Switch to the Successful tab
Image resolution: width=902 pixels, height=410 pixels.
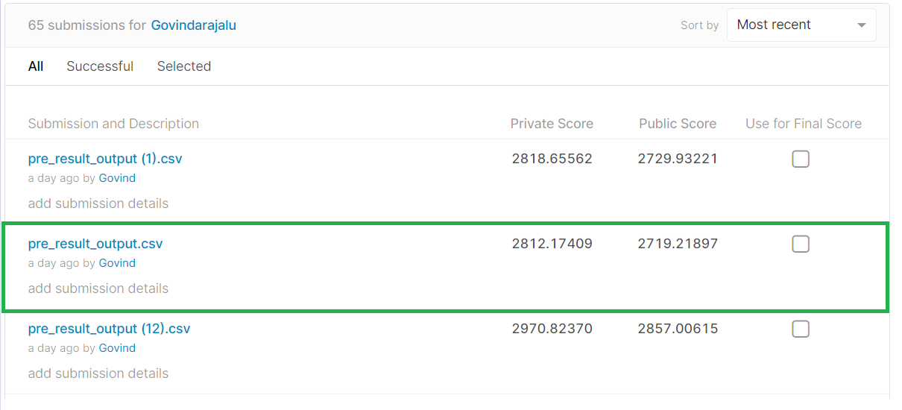pos(100,66)
